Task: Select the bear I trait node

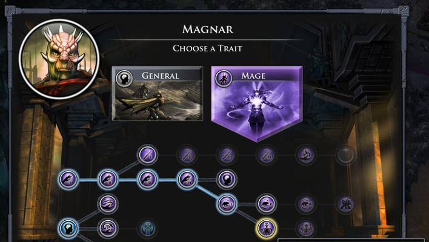Action: click(x=227, y=204)
